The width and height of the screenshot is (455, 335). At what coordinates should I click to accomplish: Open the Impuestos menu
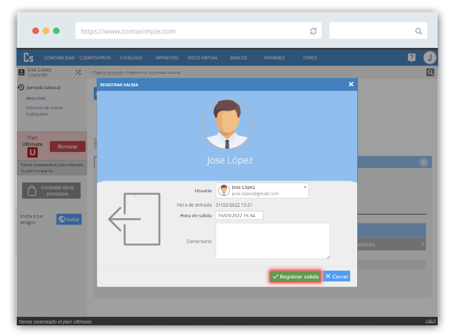click(x=167, y=58)
